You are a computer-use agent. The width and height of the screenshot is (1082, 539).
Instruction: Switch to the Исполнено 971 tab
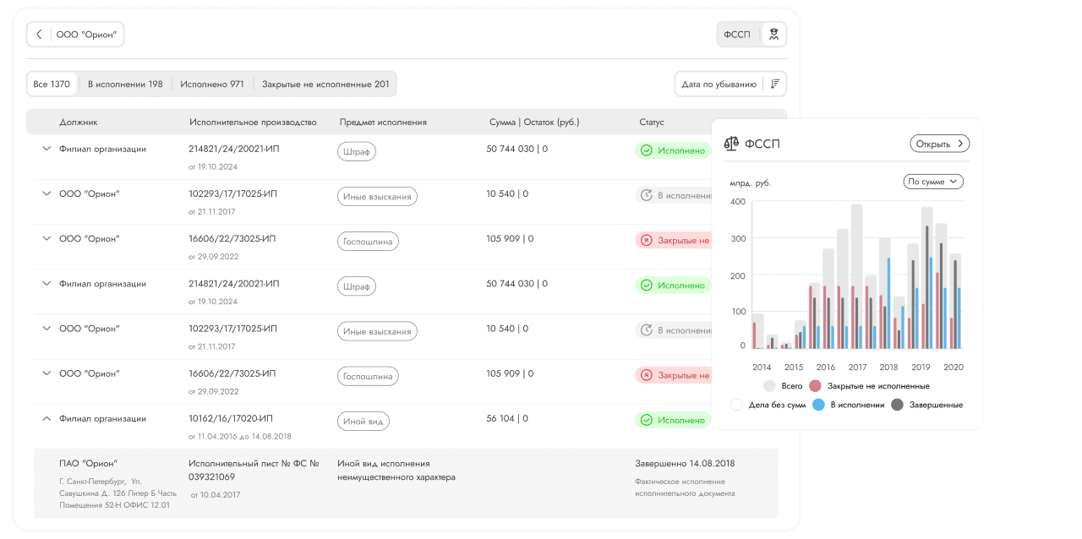[x=212, y=84]
